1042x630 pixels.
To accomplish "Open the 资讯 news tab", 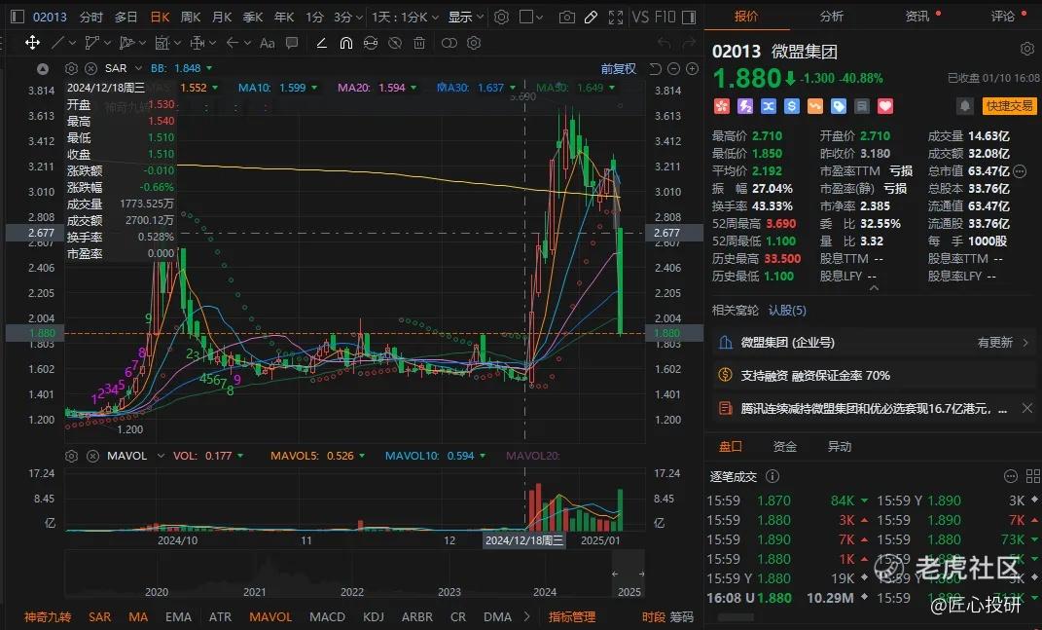I will click(917, 16).
